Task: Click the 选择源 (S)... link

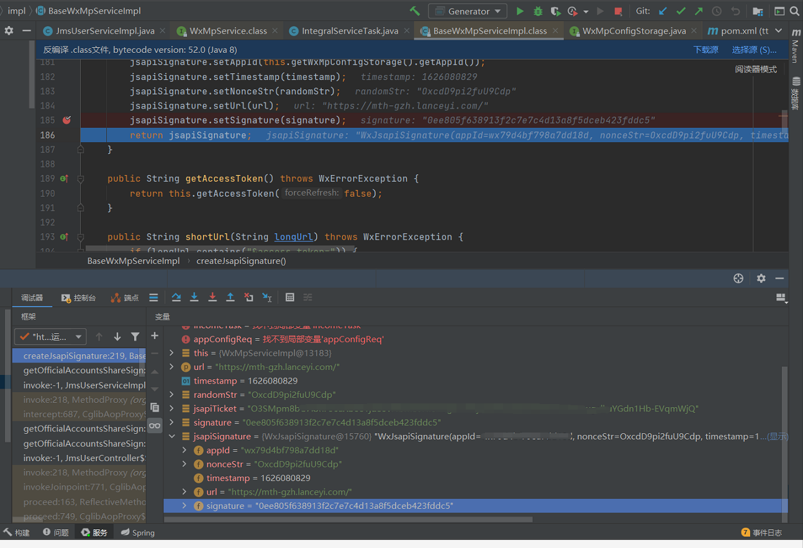Action: (754, 50)
